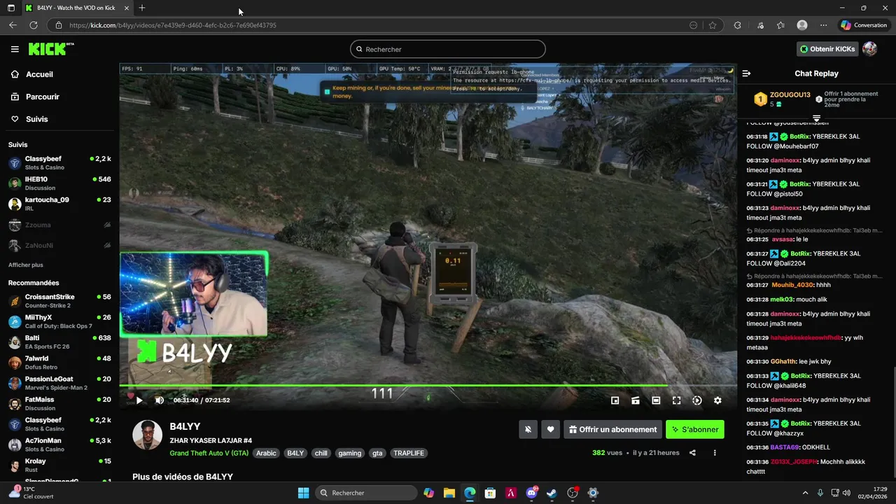The width and height of the screenshot is (896, 504).
Task: Seek on the green video progress bar
Action: [x=428, y=385]
